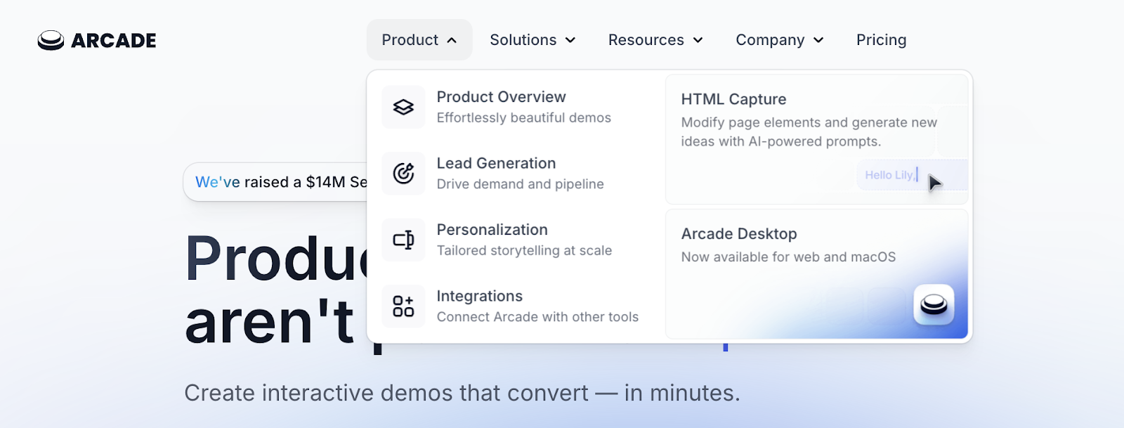Image resolution: width=1124 pixels, height=428 pixels.
Task: Click 'Effortlessly beautiful demos' subtitle
Action: (524, 117)
